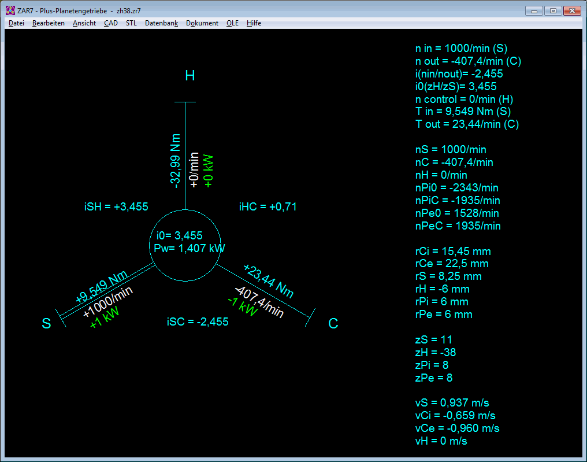
Task: Open the Dokument menu
Action: tap(202, 23)
